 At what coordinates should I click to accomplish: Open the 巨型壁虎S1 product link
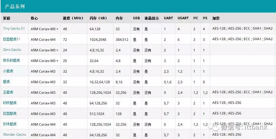tap(11, 39)
